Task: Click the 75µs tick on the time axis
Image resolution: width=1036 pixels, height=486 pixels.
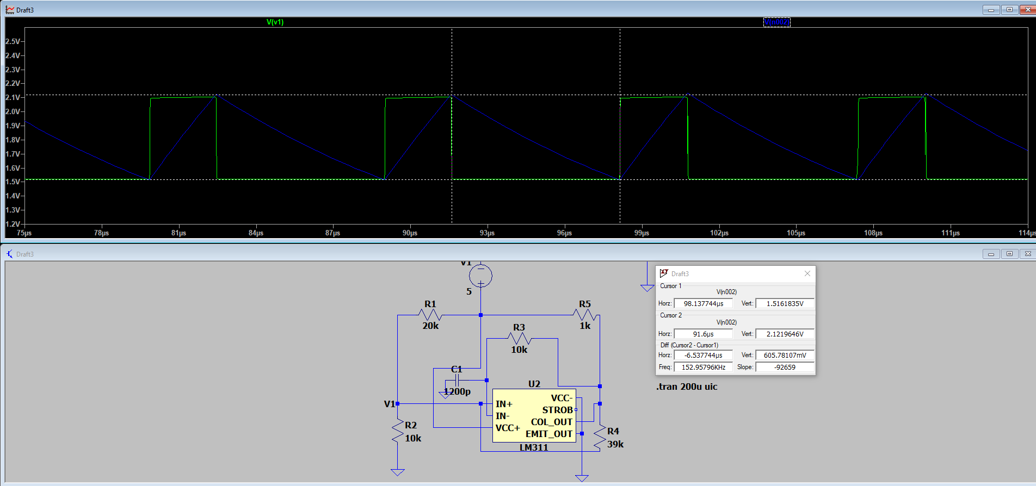Action: 24,233
